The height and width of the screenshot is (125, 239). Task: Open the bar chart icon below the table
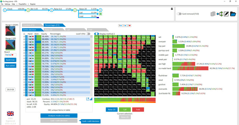click(91, 99)
